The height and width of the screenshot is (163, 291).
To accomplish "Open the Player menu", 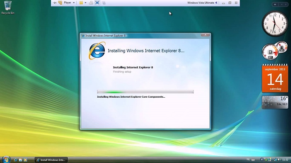I will coord(68,3).
